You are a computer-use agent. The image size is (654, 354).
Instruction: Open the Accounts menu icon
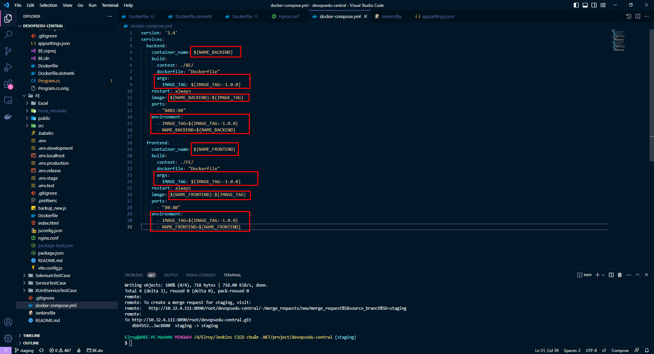(8, 322)
